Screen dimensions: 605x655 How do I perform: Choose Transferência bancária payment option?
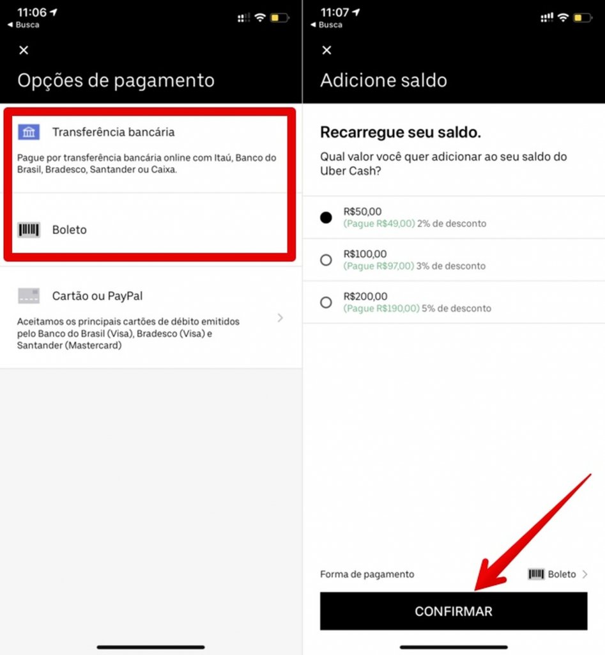(149, 152)
